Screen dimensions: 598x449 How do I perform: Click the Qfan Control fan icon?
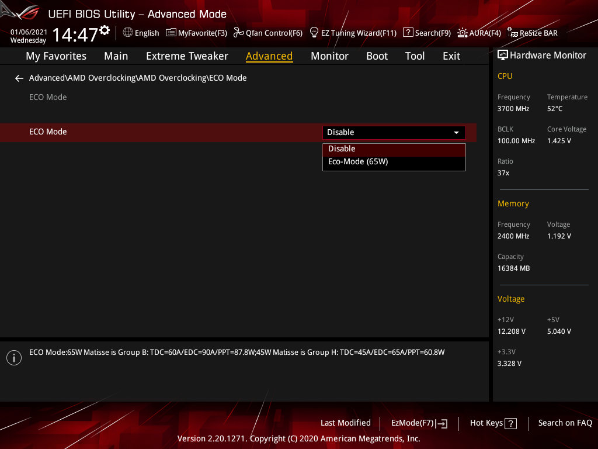point(238,33)
